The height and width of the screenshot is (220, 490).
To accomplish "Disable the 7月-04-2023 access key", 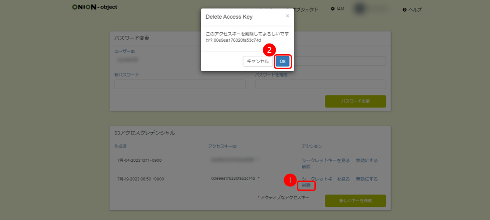I will (366, 160).
